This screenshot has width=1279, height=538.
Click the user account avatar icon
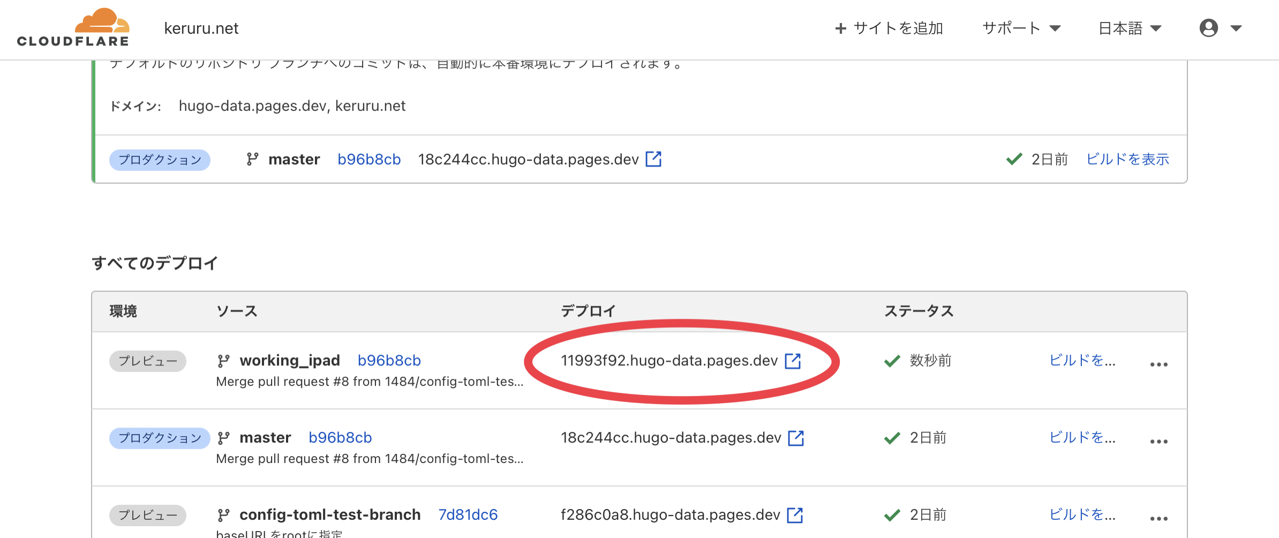(x=1208, y=28)
